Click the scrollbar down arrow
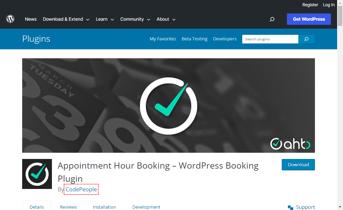343x210 pixels. (340, 207)
